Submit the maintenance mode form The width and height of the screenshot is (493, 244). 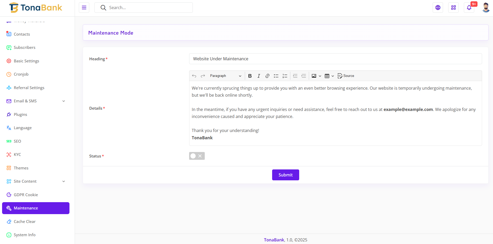(285, 175)
